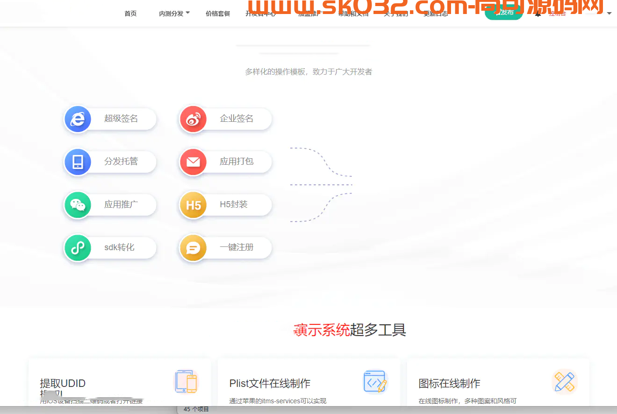The image size is (617, 414).
Task: Click the 在线图标制作 description text
Action: [x=467, y=401]
